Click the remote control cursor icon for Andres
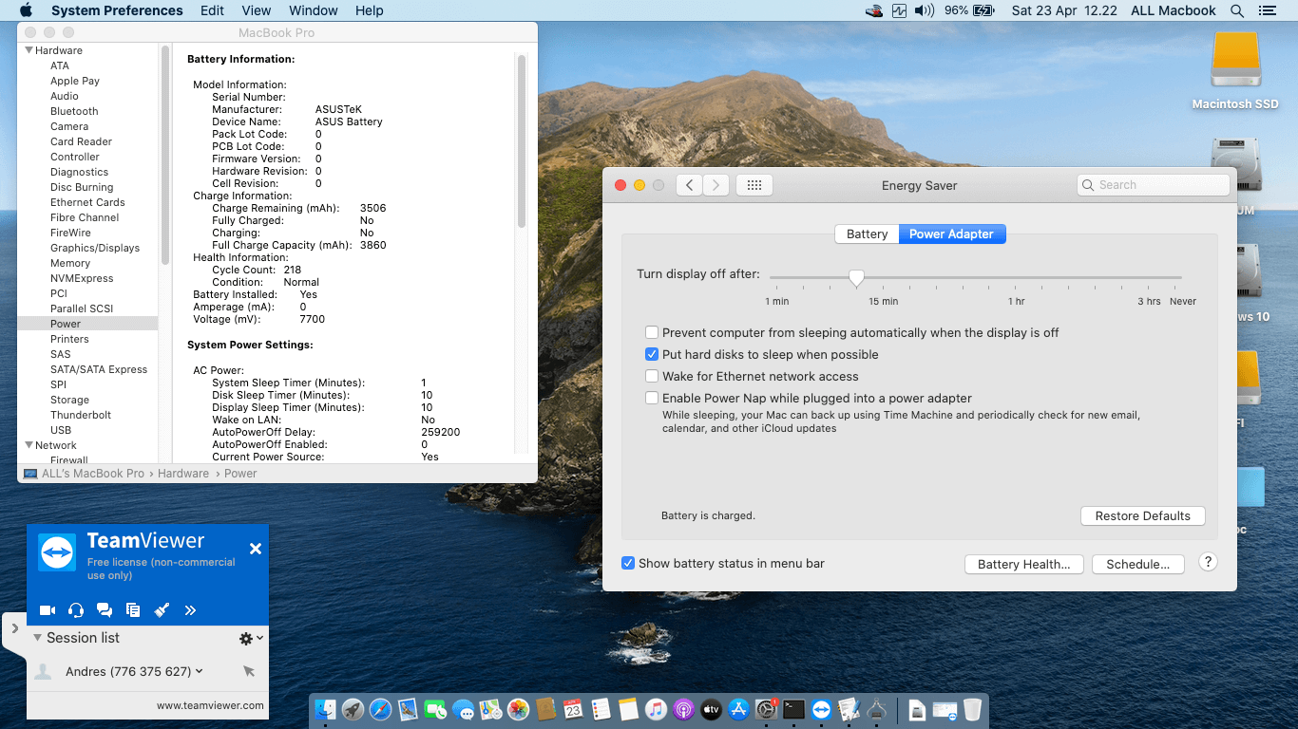Image resolution: width=1298 pixels, height=729 pixels. [249, 671]
